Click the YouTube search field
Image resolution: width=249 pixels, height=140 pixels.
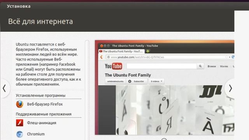(x=161, y=66)
